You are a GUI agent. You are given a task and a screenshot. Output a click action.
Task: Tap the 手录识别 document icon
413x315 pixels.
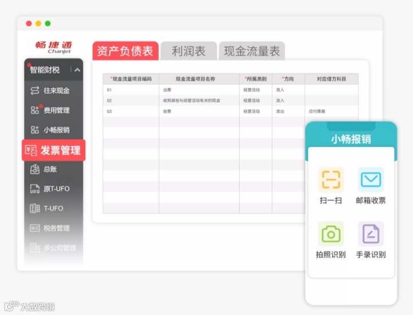[371, 234]
